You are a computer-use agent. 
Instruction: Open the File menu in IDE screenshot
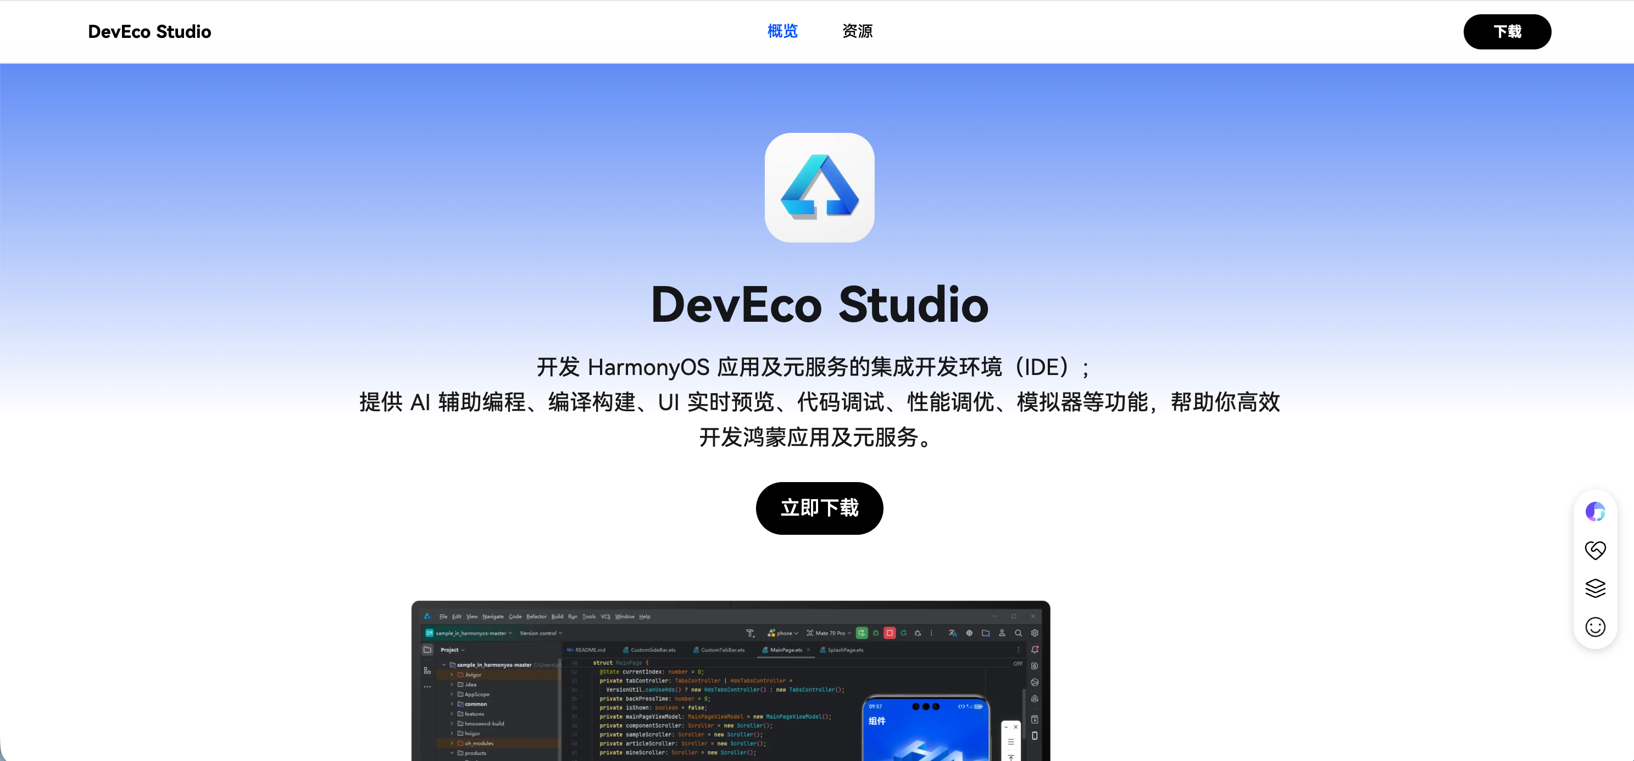(443, 617)
